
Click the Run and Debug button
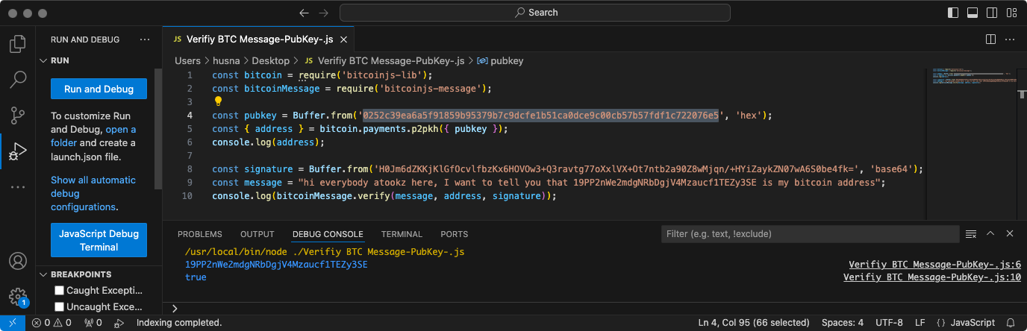point(99,89)
